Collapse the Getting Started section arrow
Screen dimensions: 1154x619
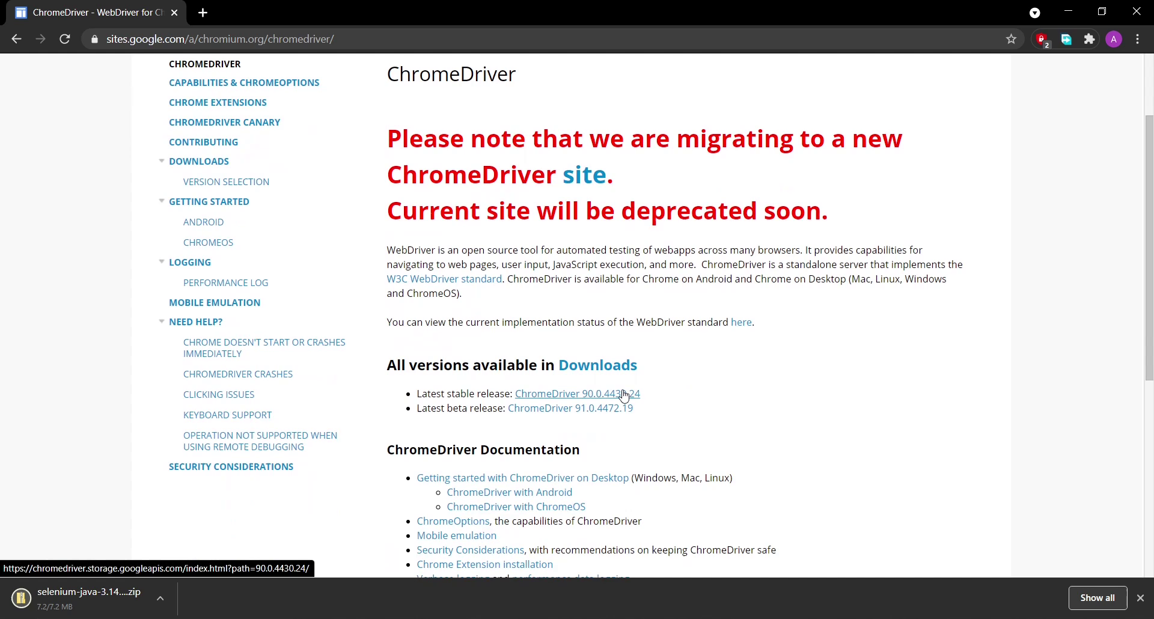(x=161, y=201)
